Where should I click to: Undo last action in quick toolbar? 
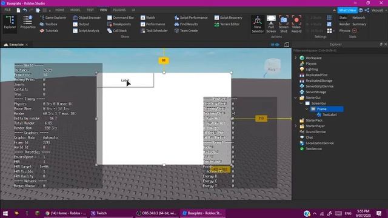[25, 10]
